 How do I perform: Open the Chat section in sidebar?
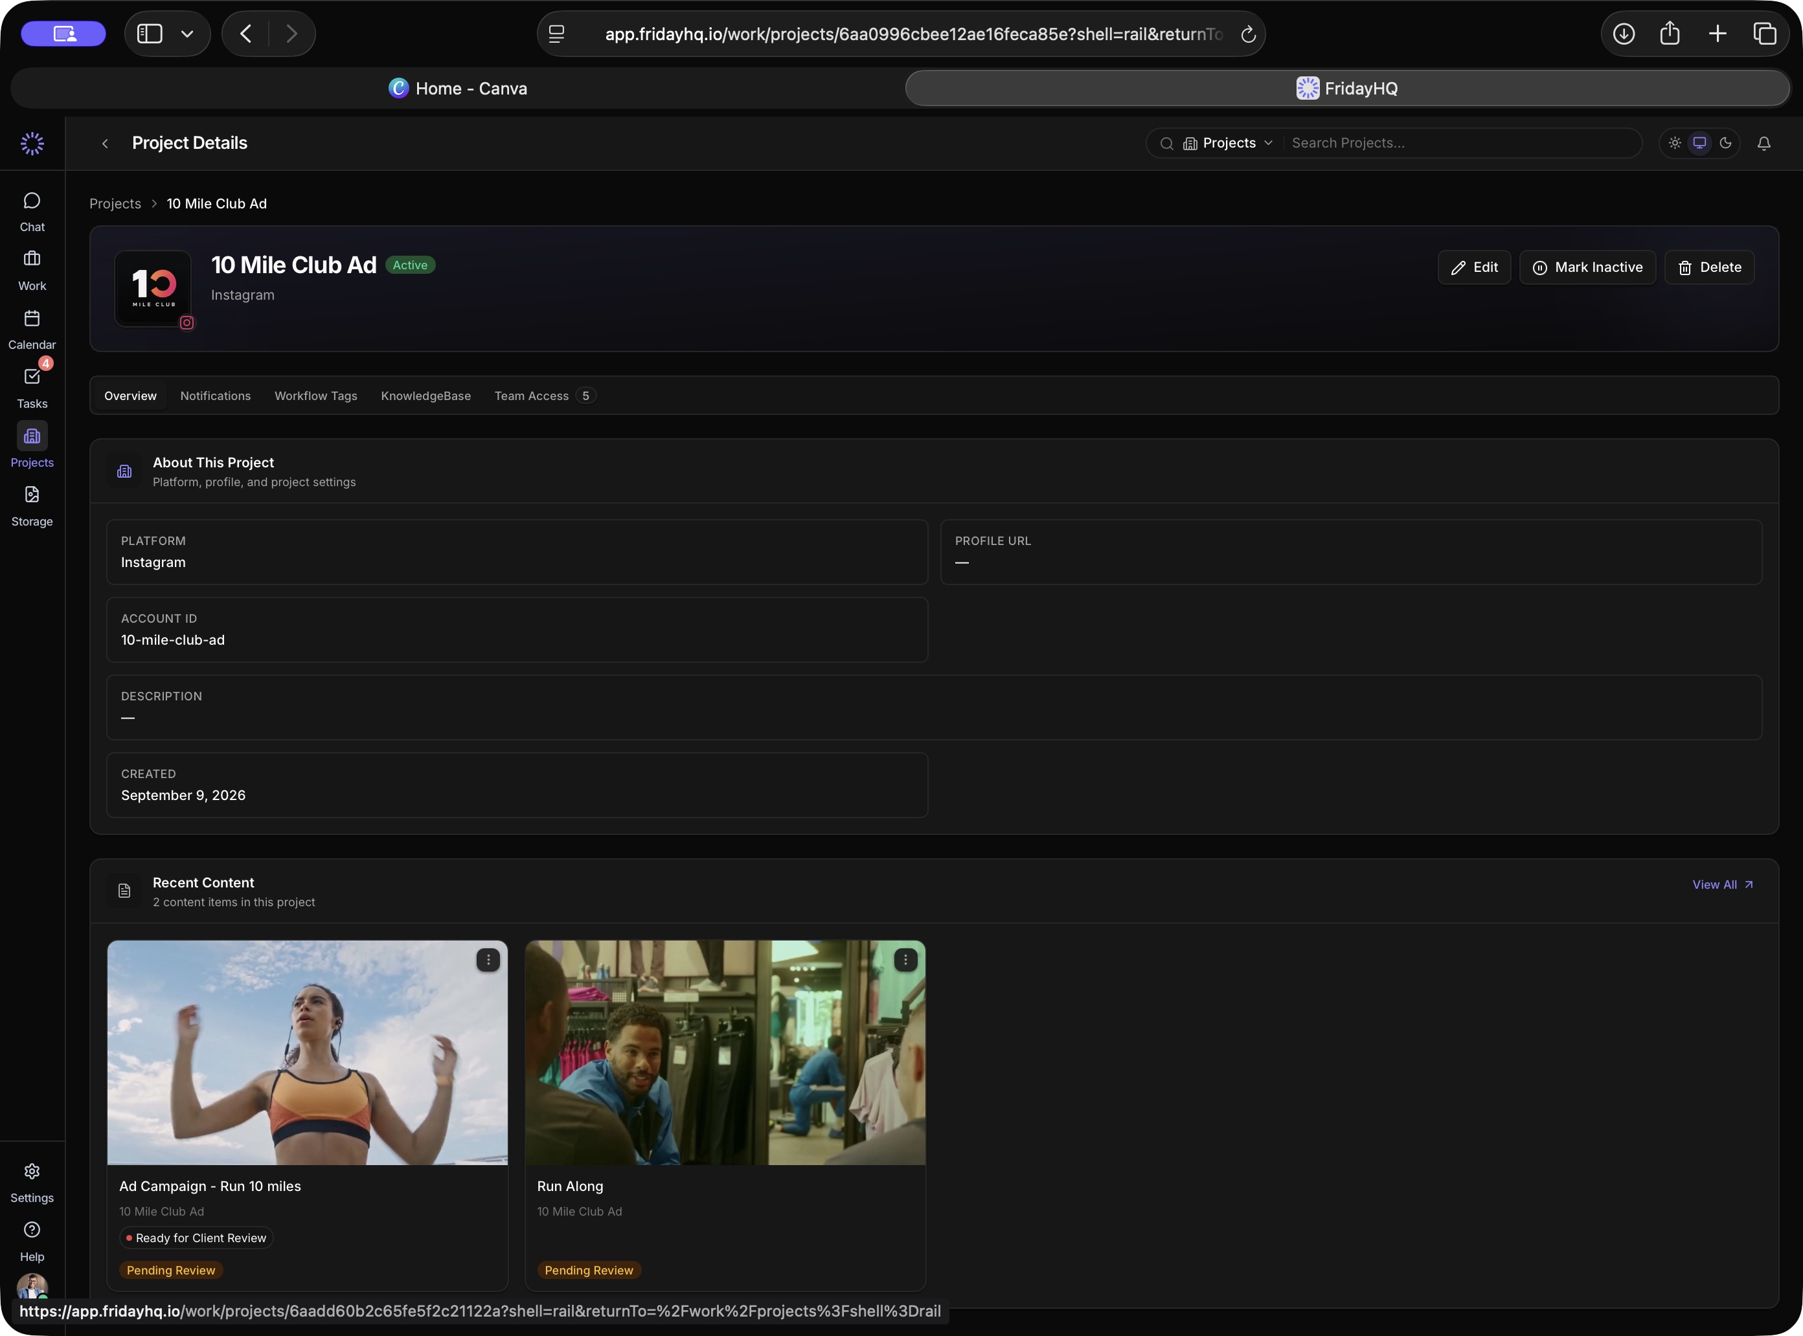[x=32, y=212]
